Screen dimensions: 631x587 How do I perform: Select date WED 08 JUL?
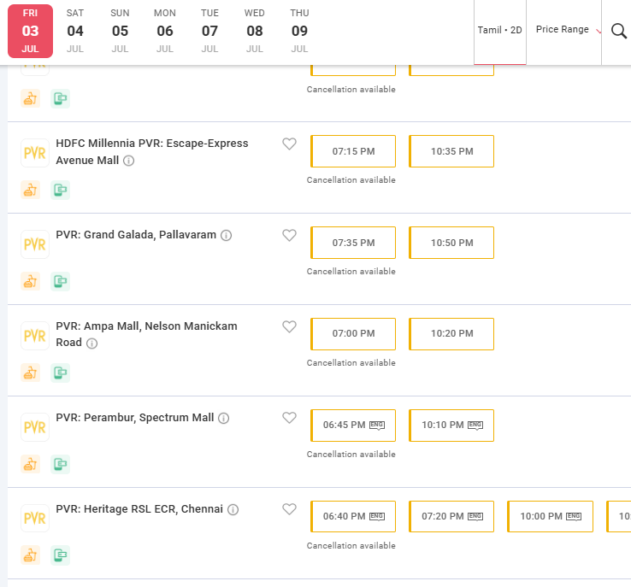point(255,31)
